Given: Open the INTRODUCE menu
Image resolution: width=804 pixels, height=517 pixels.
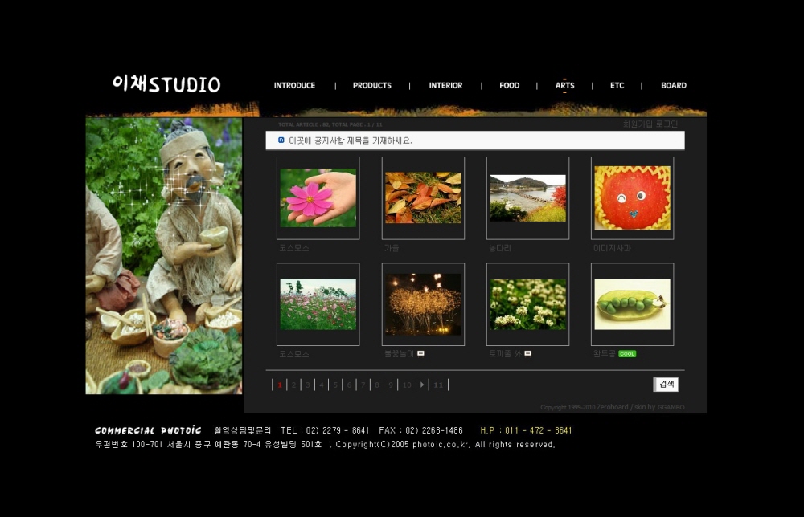Looking at the screenshot, I should pos(294,85).
